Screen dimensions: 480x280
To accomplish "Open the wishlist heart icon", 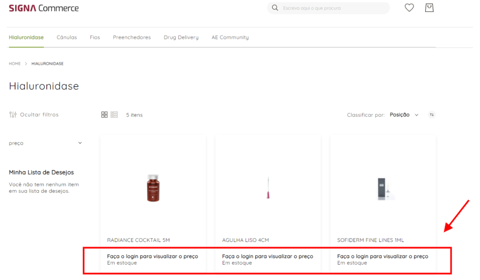I will coord(409,8).
